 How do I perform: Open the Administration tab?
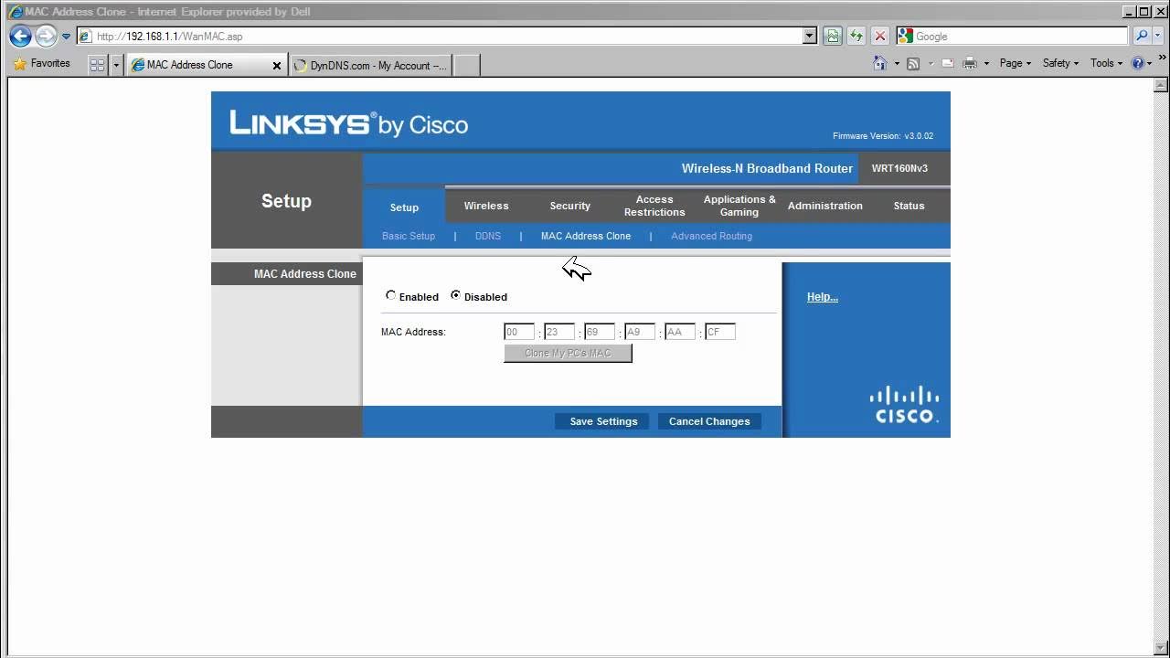825,206
